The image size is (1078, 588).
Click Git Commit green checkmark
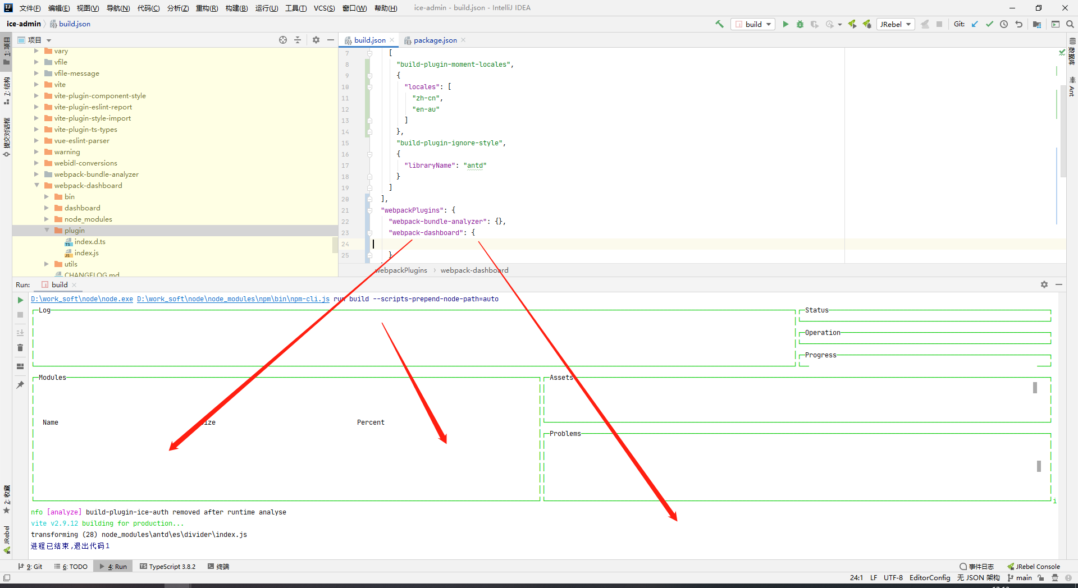click(x=989, y=24)
